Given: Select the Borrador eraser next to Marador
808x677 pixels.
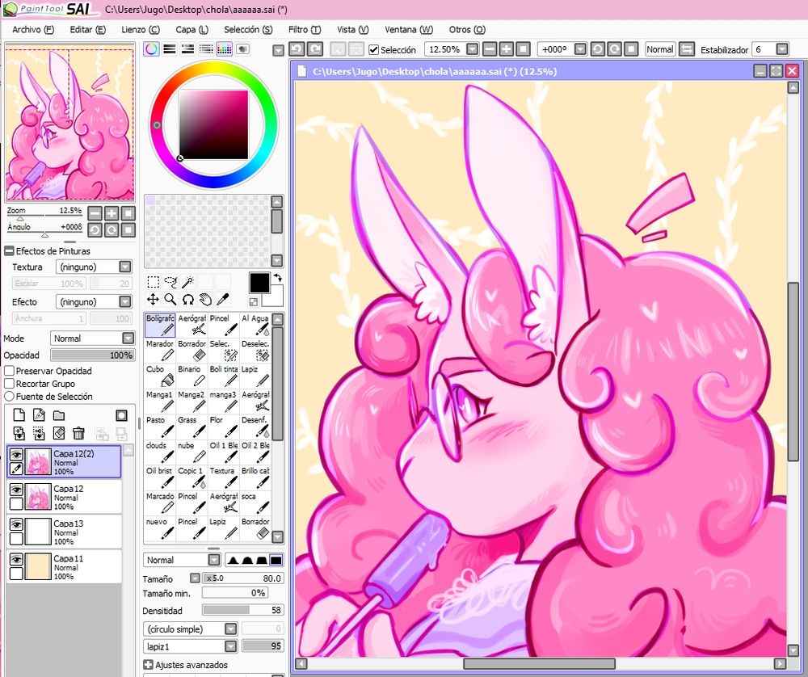Looking at the screenshot, I should (191, 351).
